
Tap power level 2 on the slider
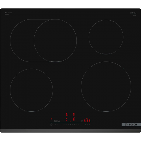[63, 125]
